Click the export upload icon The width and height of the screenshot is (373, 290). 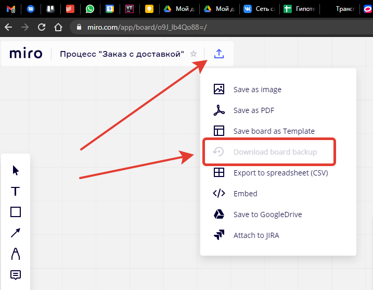[x=219, y=54]
